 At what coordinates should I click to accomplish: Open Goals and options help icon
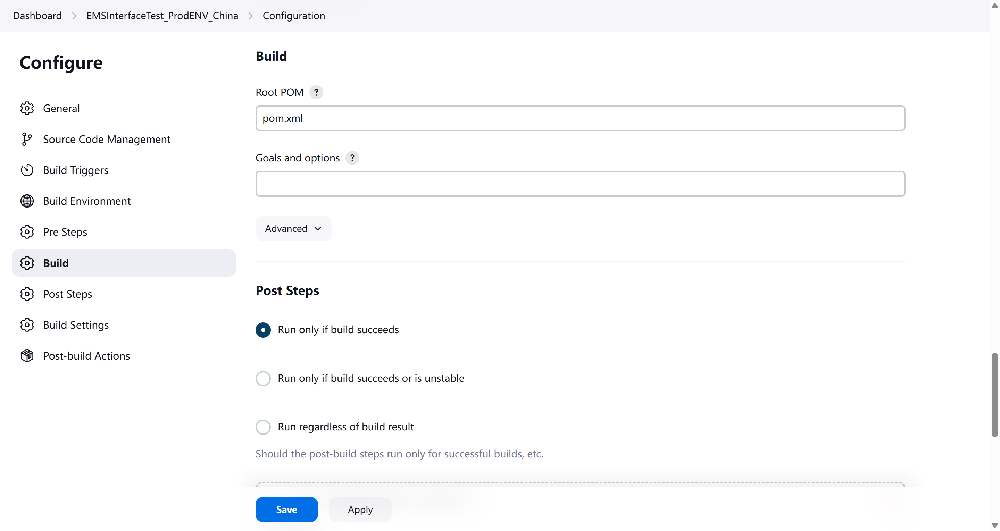(352, 158)
